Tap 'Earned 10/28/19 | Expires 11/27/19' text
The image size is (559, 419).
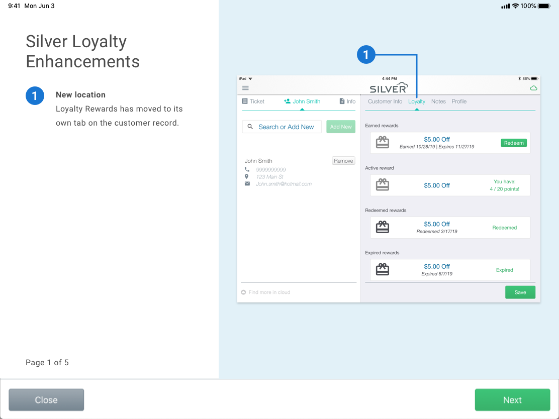pyautogui.click(x=437, y=147)
